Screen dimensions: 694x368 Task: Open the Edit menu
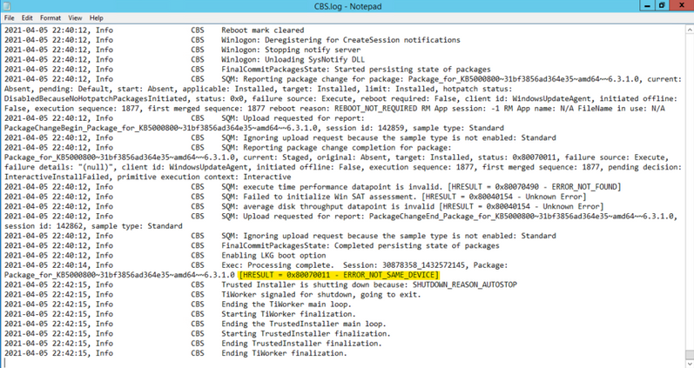tap(28, 17)
